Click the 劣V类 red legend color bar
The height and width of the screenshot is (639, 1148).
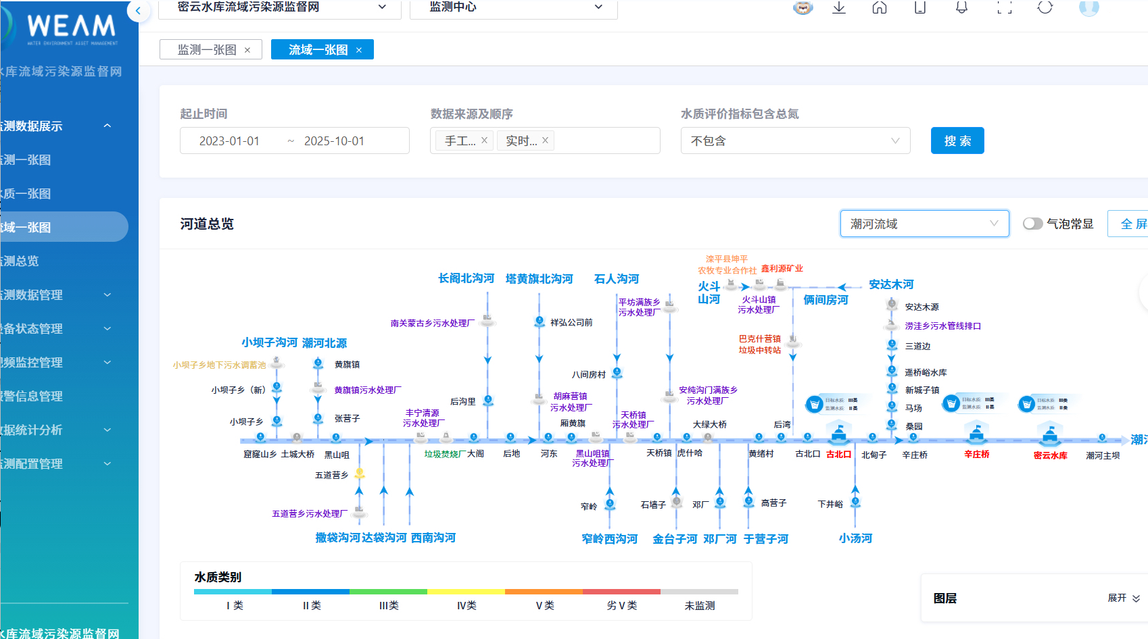pyautogui.click(x=621, y=592)
